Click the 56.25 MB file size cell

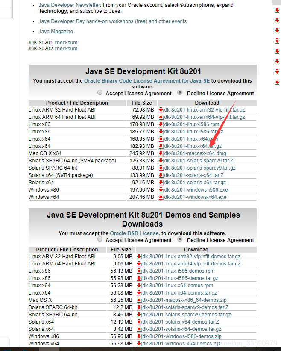click(121, 300)
